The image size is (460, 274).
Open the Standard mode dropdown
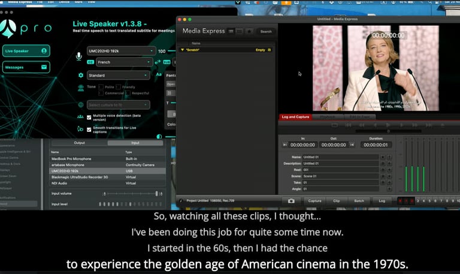point(118,75)
